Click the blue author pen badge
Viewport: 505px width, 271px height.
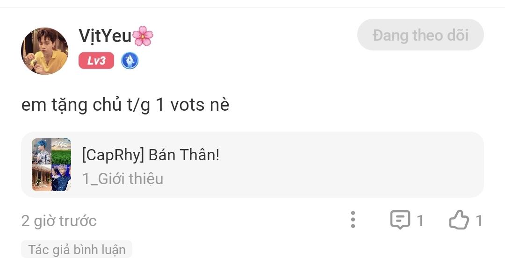coord(130,61)
